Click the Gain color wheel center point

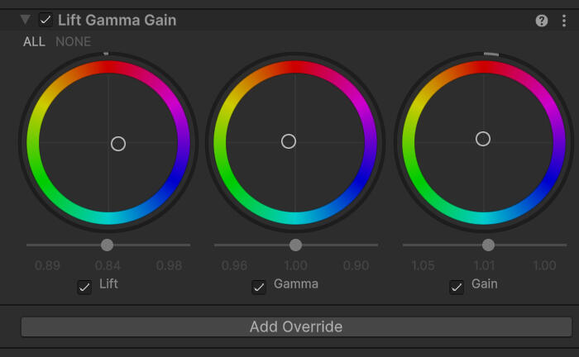coord(483,139)
